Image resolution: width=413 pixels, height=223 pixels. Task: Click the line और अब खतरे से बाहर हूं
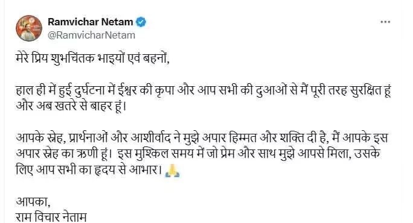71,107
